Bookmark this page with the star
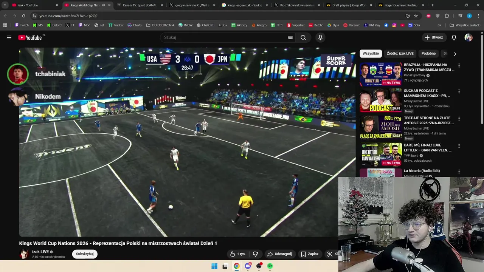The width and height of the screenshot is (484, 272). [416, 16]
